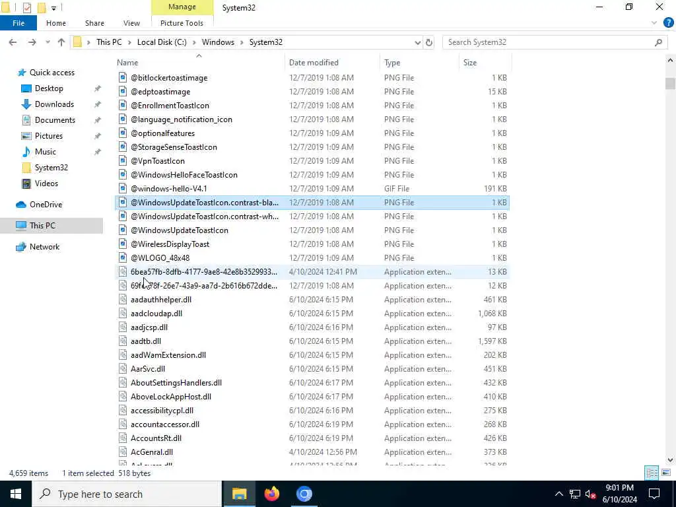
Task: Click the Forward navigation arrow
Action: click(x=32, y=42)
